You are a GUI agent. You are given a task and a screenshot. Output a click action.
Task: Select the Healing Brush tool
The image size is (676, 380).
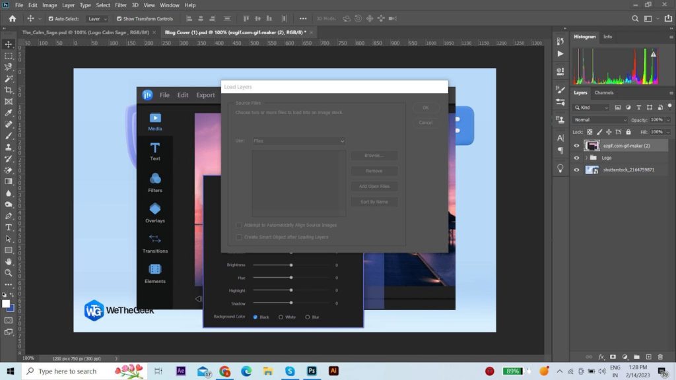pos(8,125)
